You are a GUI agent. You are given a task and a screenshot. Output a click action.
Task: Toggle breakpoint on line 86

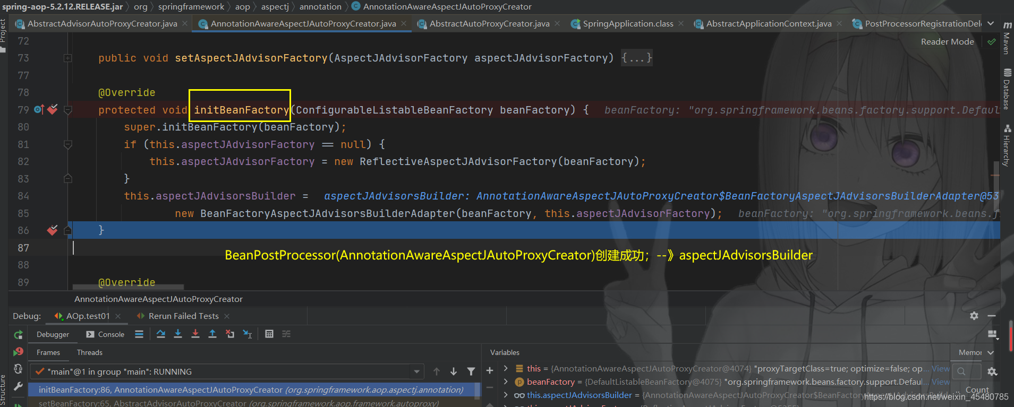coord(52,230)
